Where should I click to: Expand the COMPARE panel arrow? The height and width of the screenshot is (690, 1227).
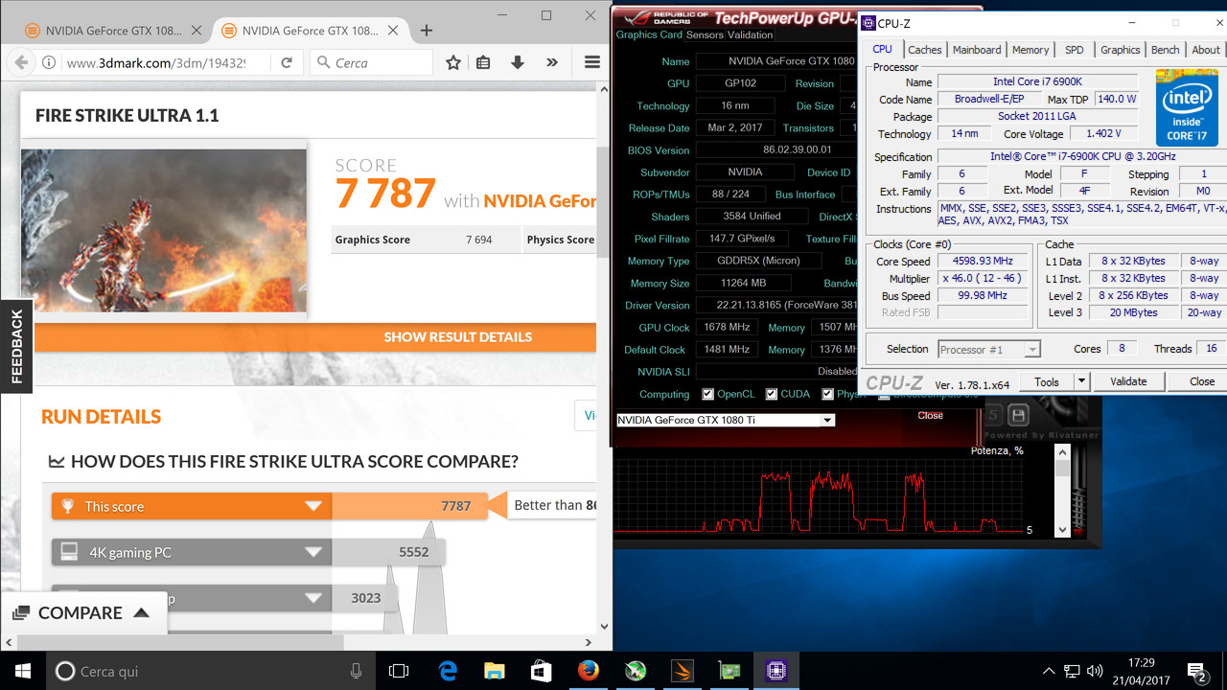point(141,613)
